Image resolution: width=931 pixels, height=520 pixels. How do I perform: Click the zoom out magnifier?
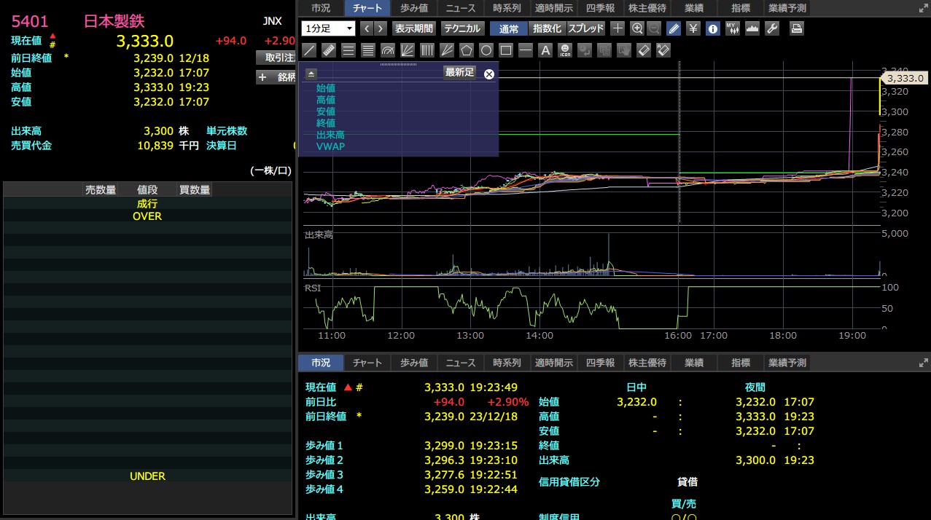(x=654, y=28)
